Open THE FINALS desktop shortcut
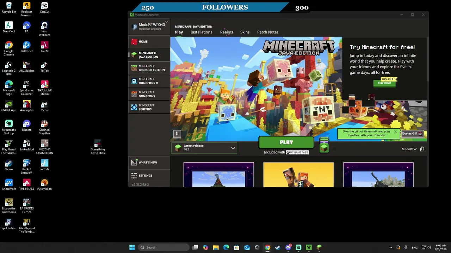The height and width of the screenshot is (253, 451). tap(26, 185)
